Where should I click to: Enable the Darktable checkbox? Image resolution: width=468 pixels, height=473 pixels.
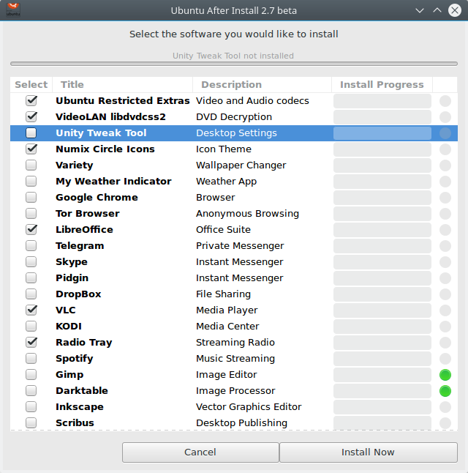31,391
